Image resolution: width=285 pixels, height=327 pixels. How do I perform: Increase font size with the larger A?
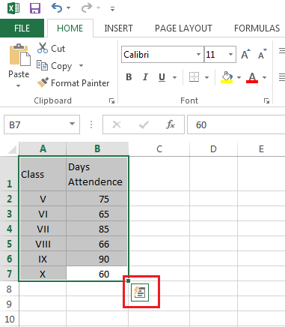(245, 54)
